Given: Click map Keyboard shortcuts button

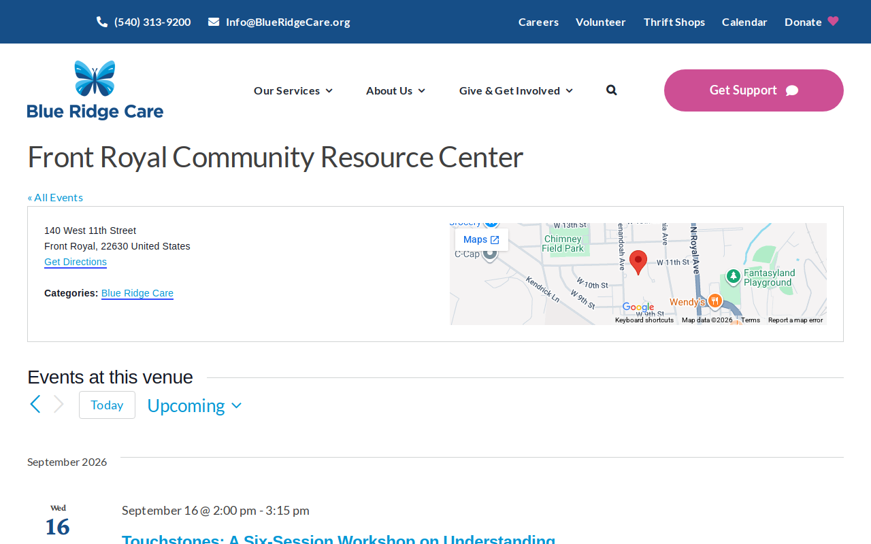Looking at the screenshot, I should tap(644, 320).
